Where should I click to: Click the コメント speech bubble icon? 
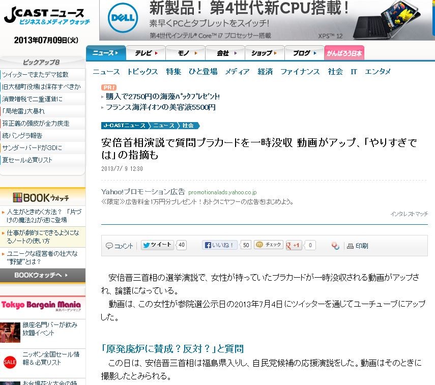point(109,246)
